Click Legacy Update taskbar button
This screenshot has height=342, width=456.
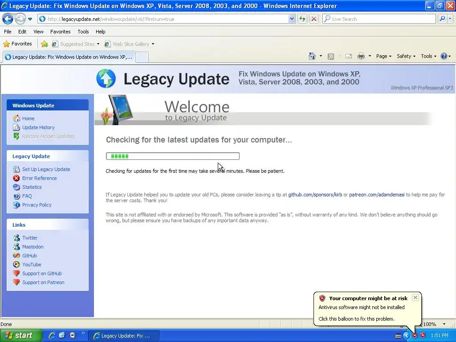pos(123,336)
